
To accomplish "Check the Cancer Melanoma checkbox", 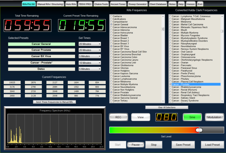I will [111, 82].
